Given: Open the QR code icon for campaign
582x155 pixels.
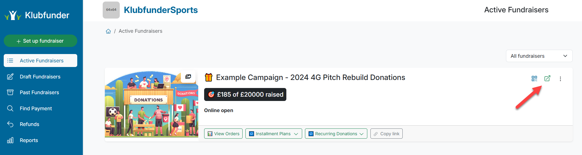Looking at the screenshot, I should pyautogui.click(x=534, y=79).
